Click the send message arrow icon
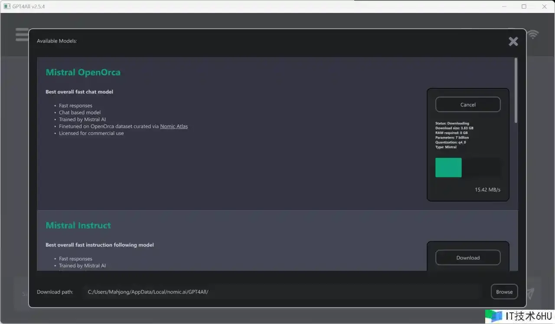The height and width of the screenshot is (324, 555). click(530, 294)
